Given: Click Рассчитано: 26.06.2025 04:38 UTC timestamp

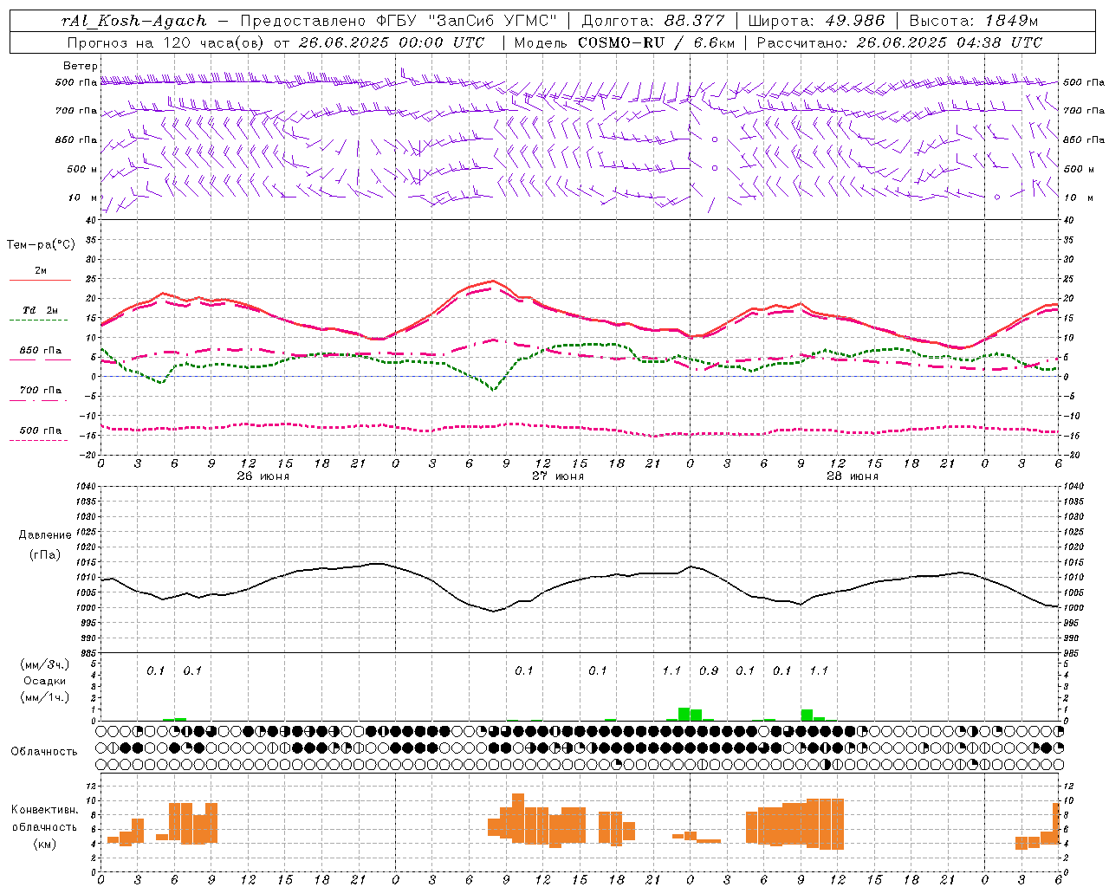Looking at the screenshot, I should point(899,42).
